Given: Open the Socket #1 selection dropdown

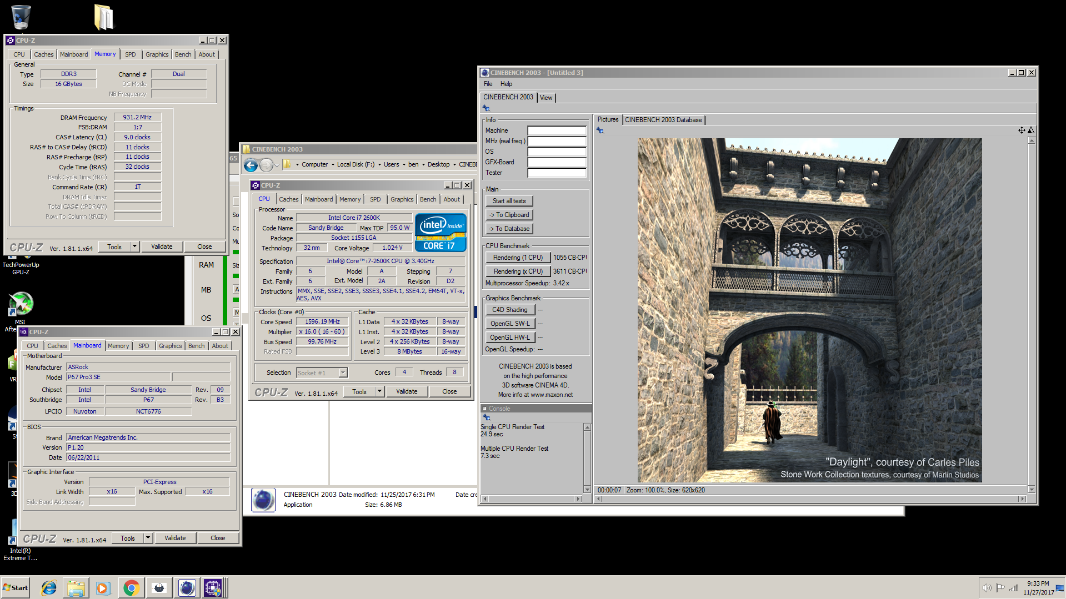Looking at the screenshot, I should 343,373.
